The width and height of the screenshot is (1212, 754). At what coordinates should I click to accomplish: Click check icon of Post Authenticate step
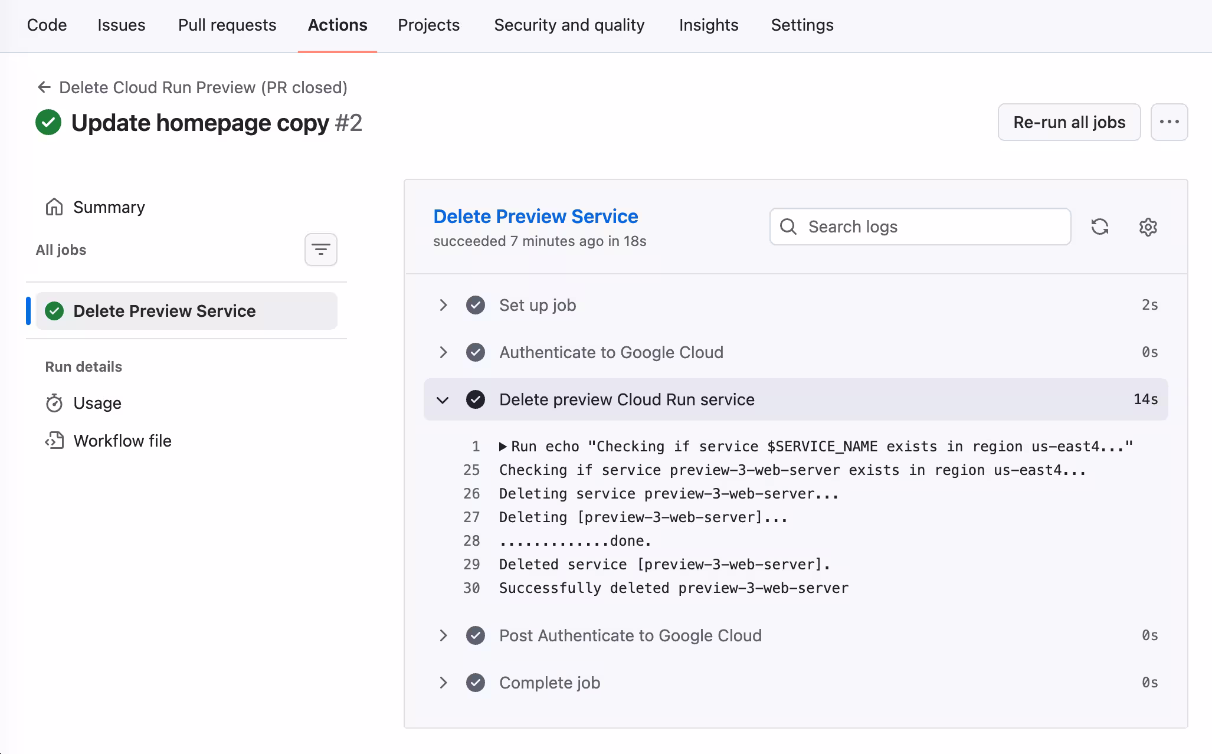476,635
